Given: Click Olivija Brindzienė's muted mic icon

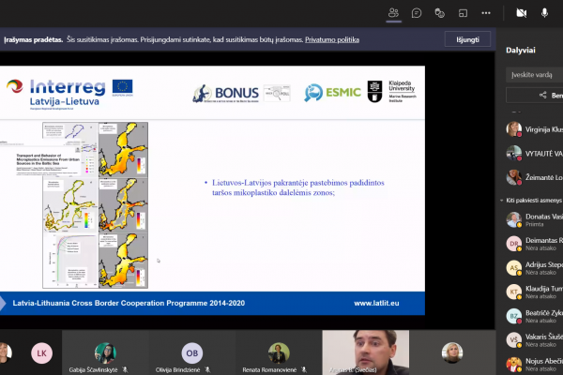Looking at the screenshot, I should click(x=207, y=369).
